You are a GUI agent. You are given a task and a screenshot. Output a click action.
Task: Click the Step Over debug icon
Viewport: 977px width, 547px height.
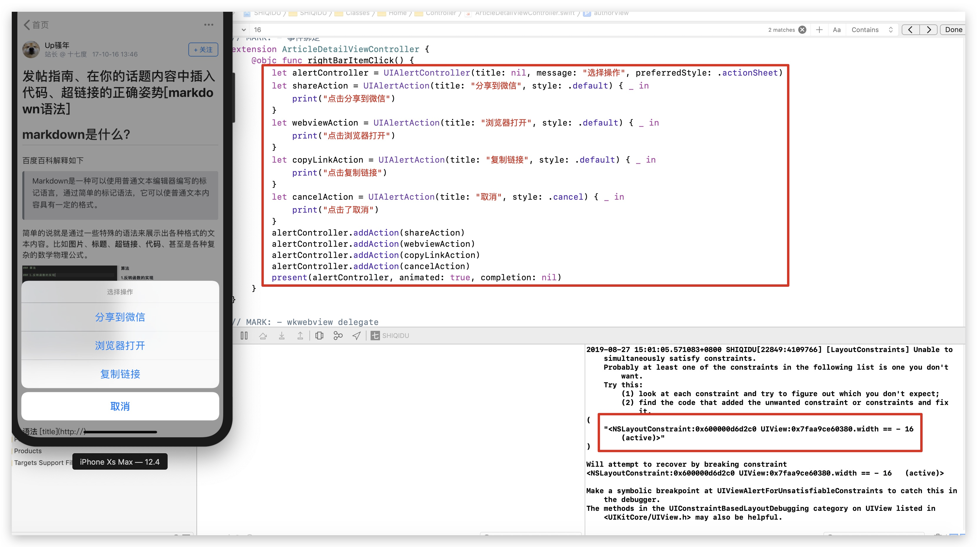click(263, 336)
